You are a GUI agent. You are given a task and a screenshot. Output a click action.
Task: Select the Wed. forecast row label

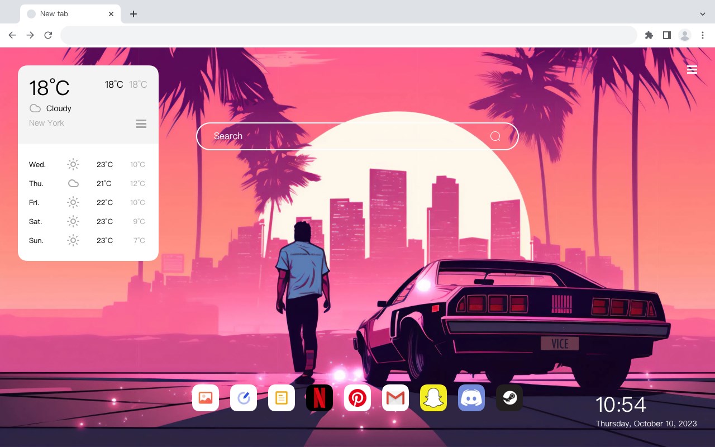click(x=37, y=164)
